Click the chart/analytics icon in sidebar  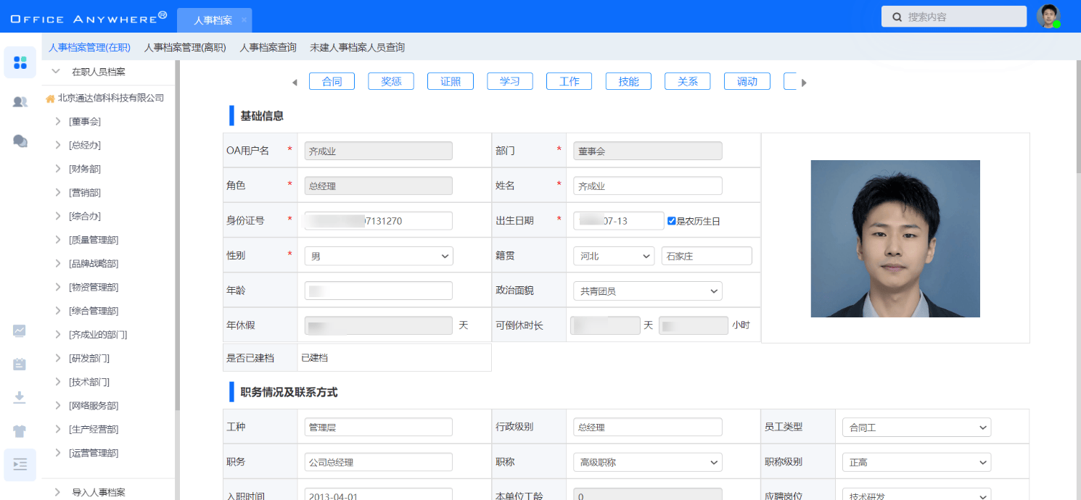pyautogui.click(x=20, y=331)
